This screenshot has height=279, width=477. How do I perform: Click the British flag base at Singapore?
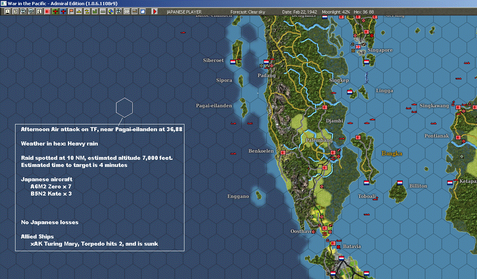click(358, 47)
